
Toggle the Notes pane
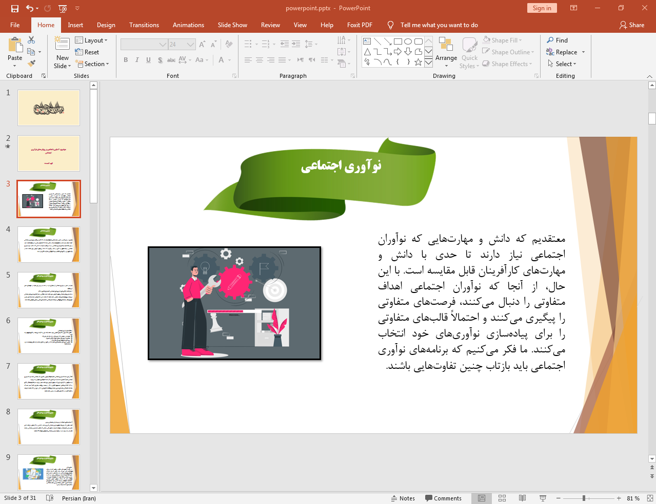click(403, 498)
